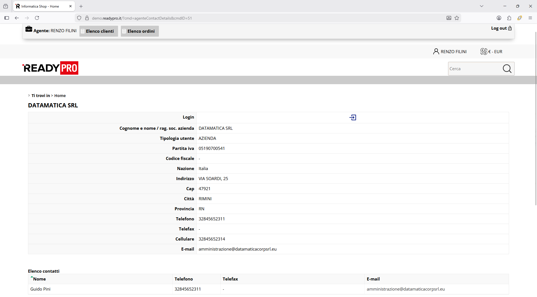The height and width of the screenshot is (297, 537).
Task: Click the agent briefcase icon
Action: click(x=29, y=29)
